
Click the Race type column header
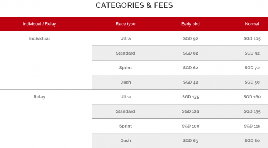click(126, 24)
